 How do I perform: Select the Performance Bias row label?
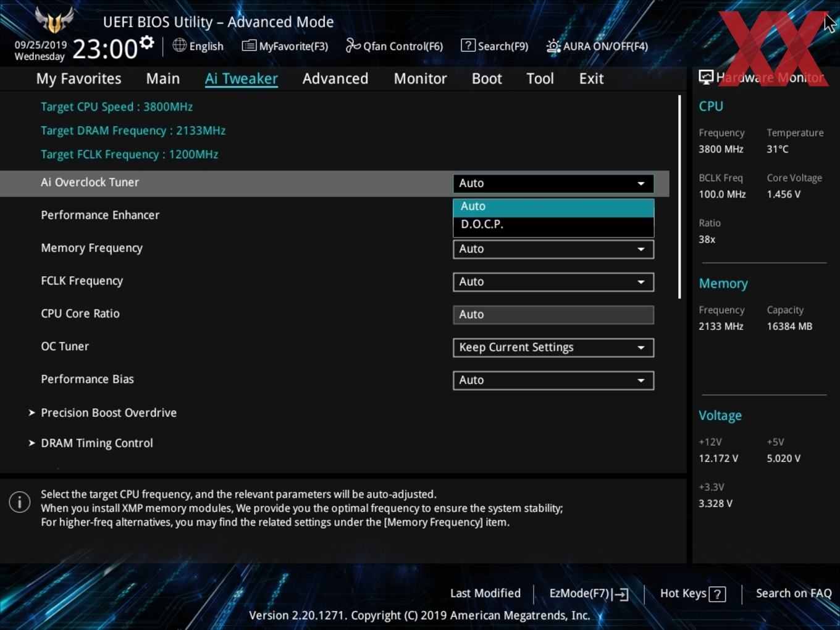click(87, 379)
